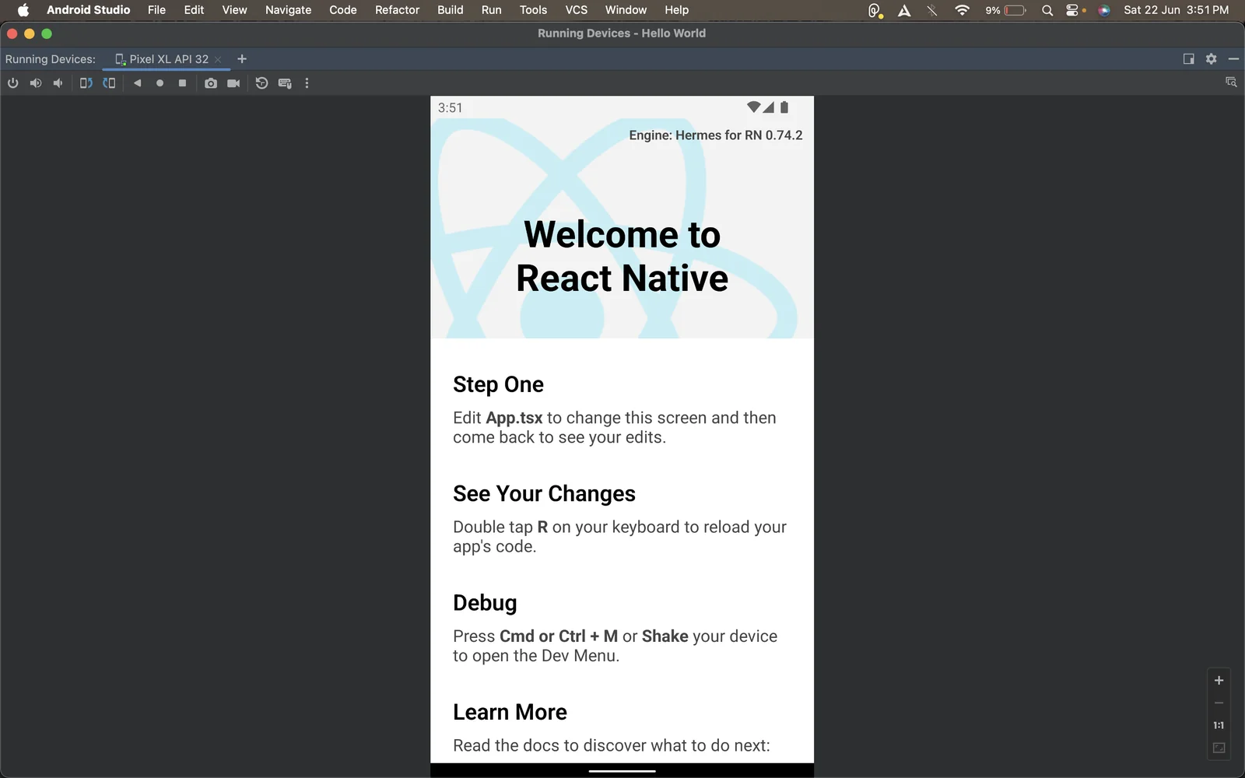Open the Android Studio application menu
Screen dimensions: 1245x778
tap(88, 10)
